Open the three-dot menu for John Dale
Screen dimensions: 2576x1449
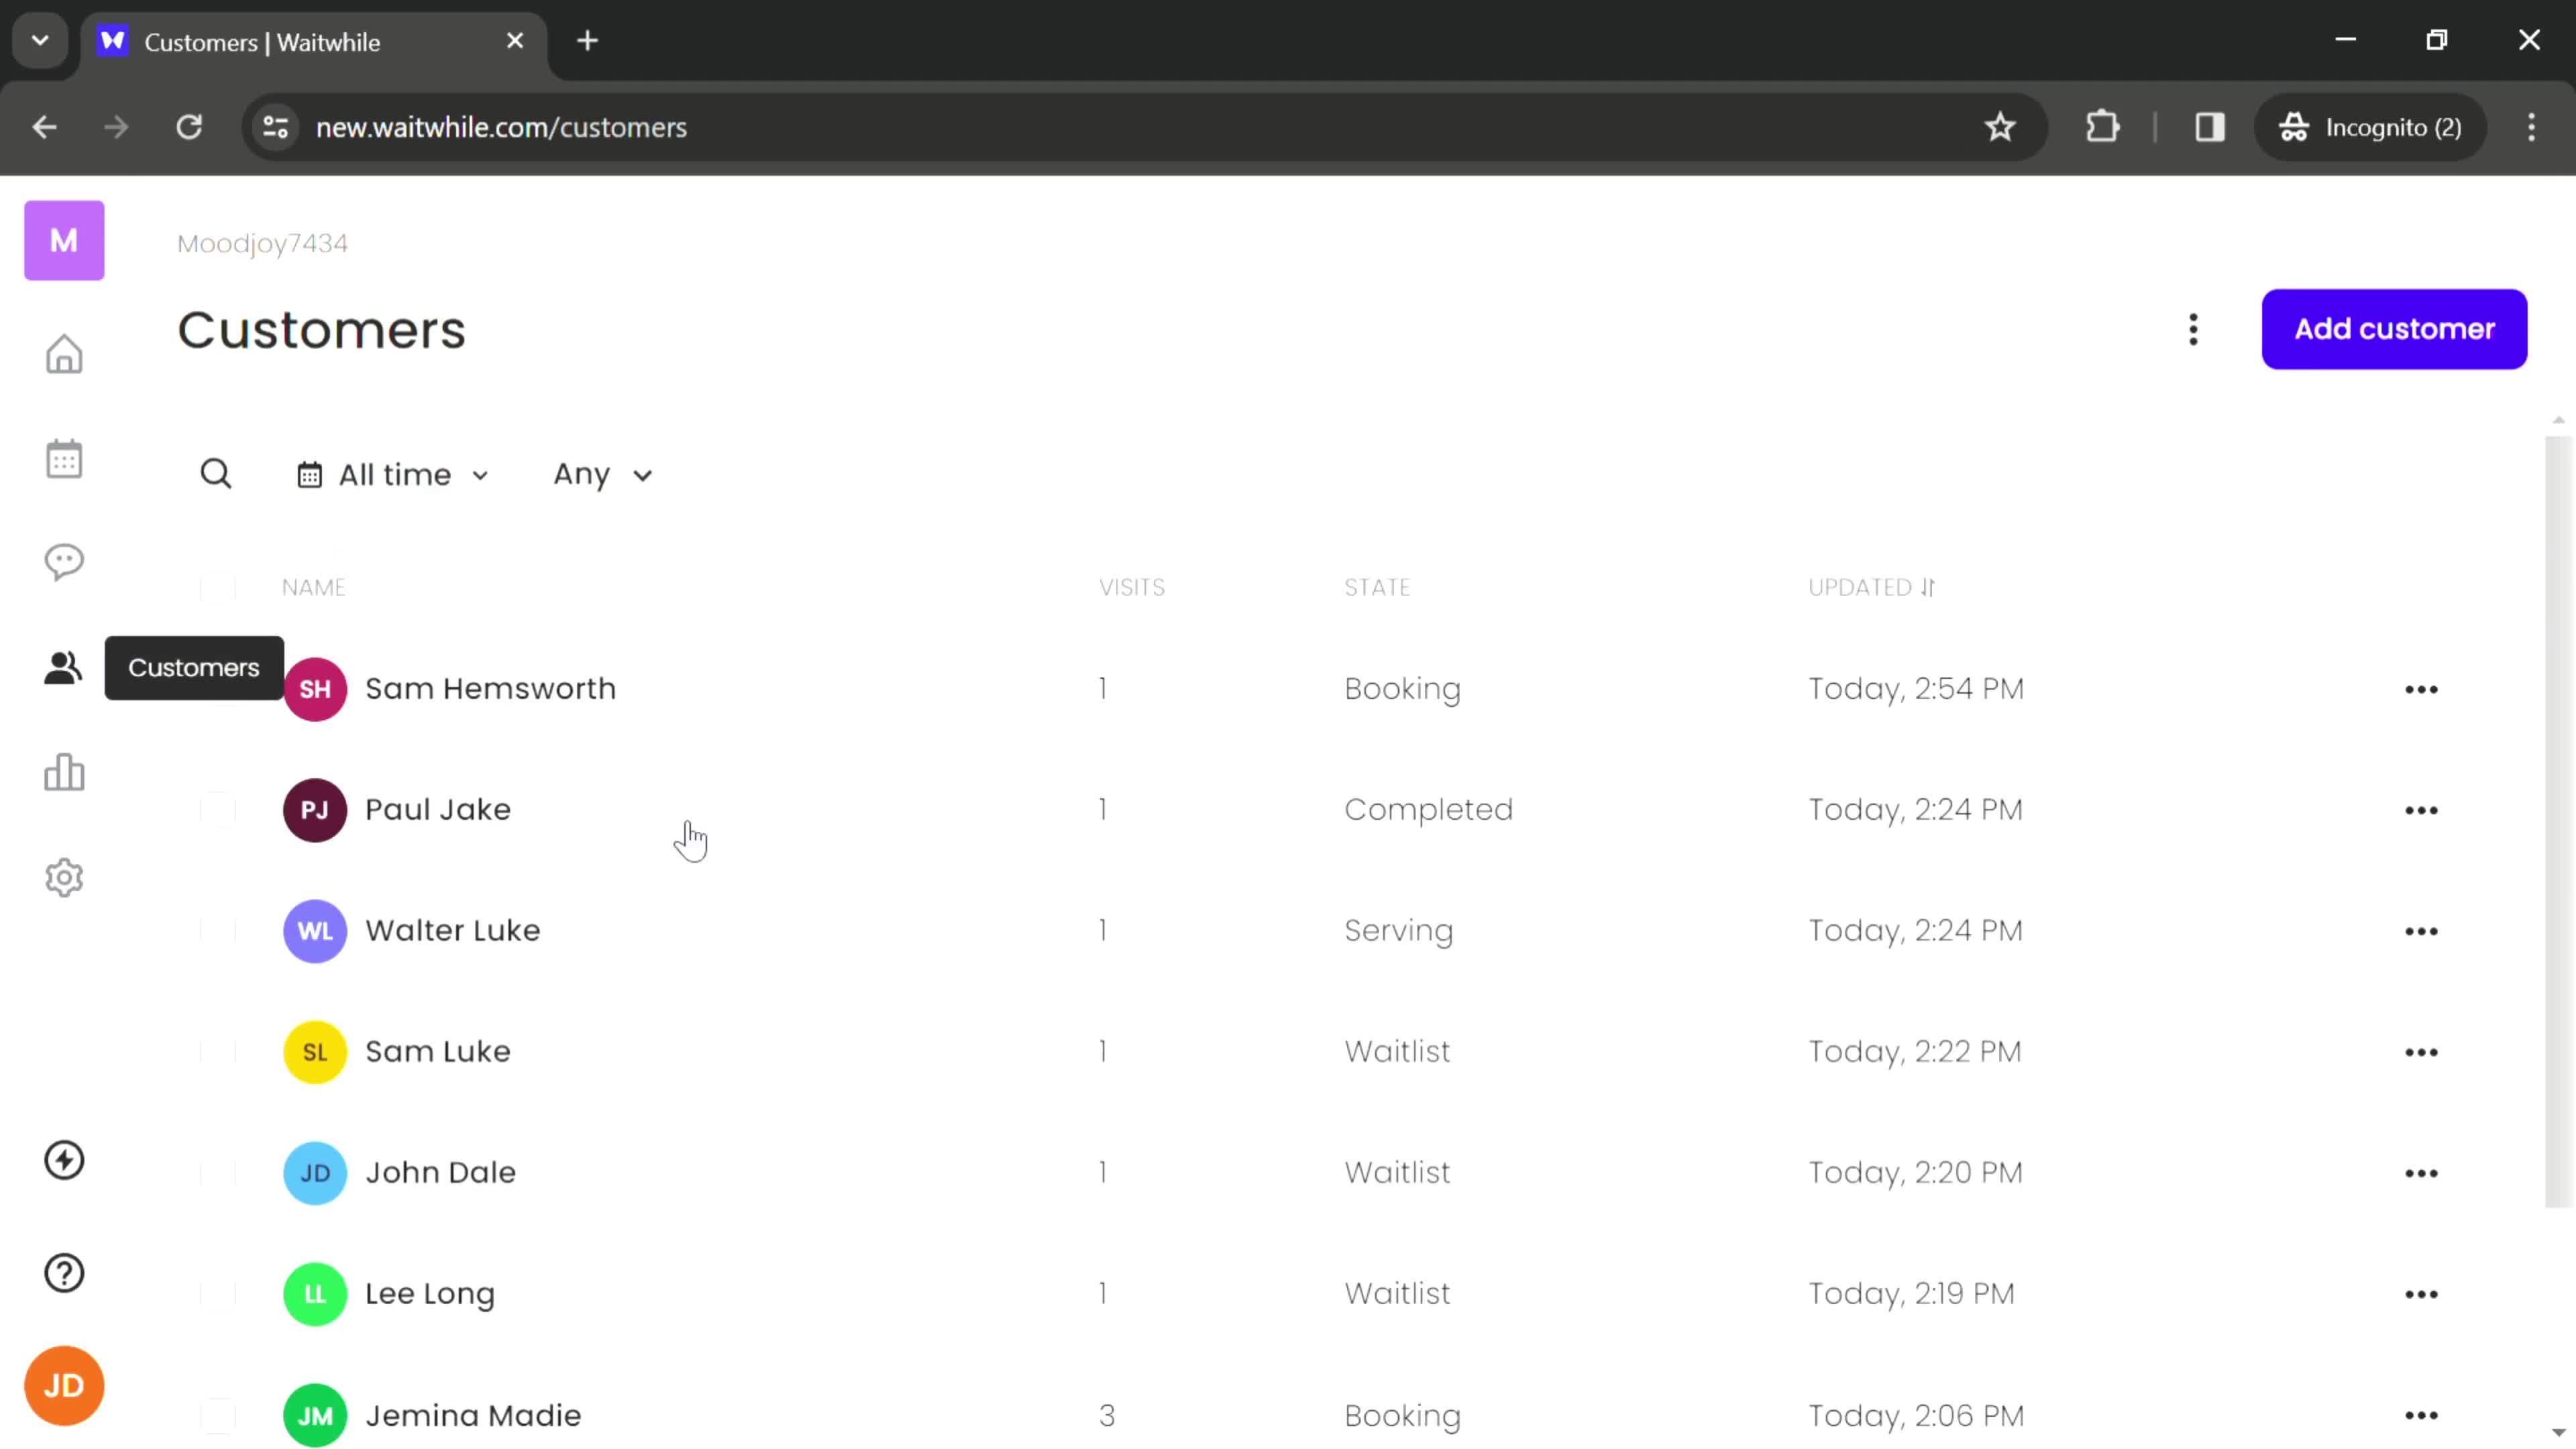click(2422, 1171)
